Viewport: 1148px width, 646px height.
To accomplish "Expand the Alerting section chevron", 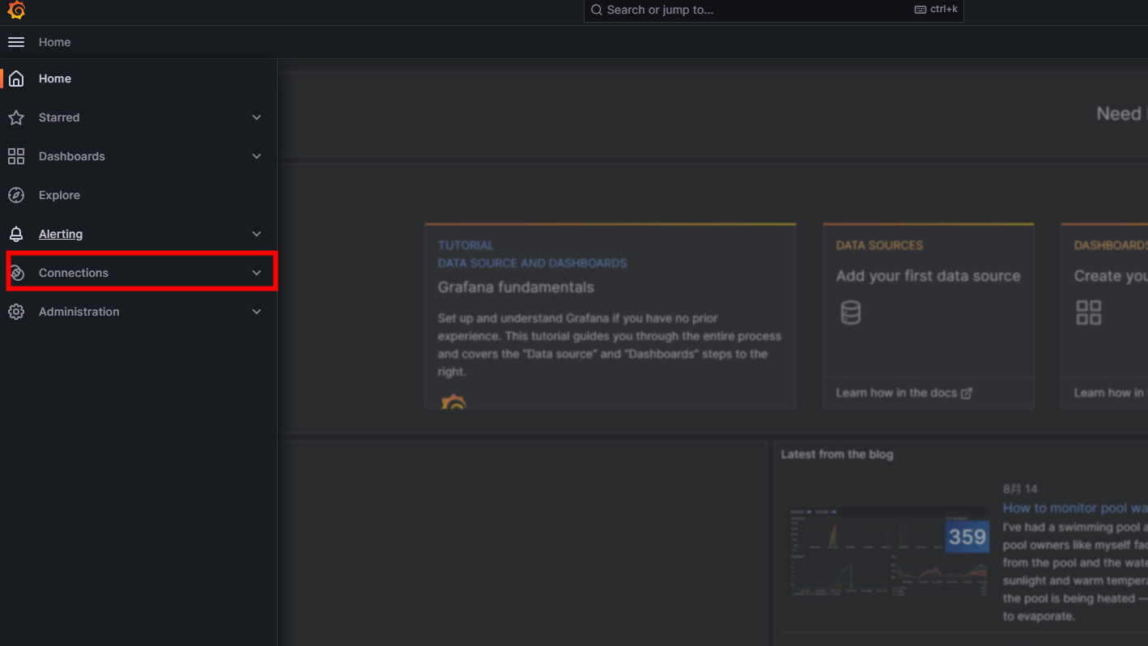I will (257, 234).
